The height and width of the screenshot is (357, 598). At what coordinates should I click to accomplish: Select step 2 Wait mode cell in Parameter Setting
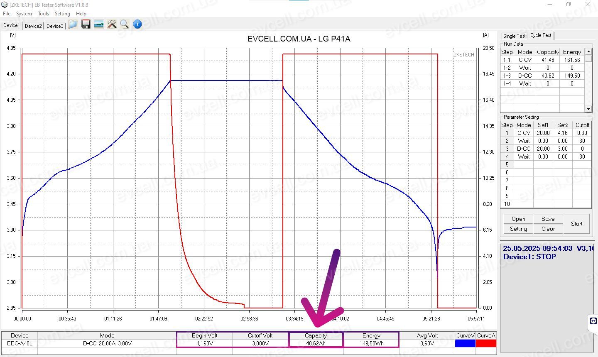pyautogui.click(x=524, y=141)
